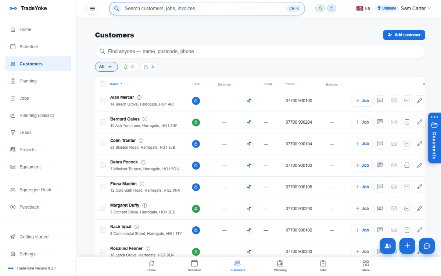The height and width of the screenshot is (276, 441).
Task: Open Leads in the left sidebar
Action: [38, 132]
